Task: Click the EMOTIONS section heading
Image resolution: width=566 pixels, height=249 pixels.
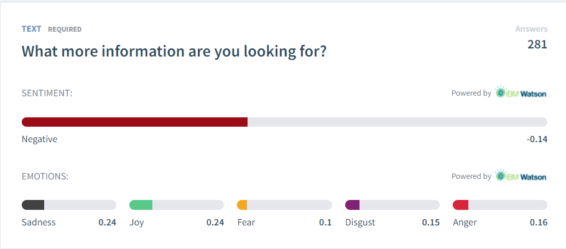Action: (45, 176)
